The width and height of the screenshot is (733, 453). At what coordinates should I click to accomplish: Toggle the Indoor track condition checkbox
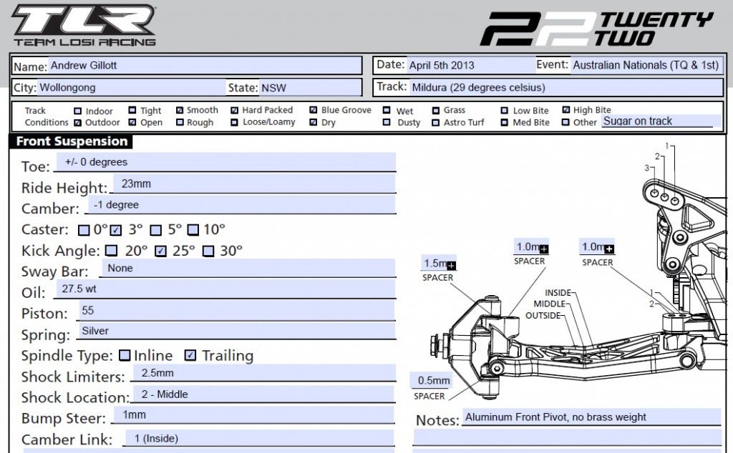pos(78,111)
